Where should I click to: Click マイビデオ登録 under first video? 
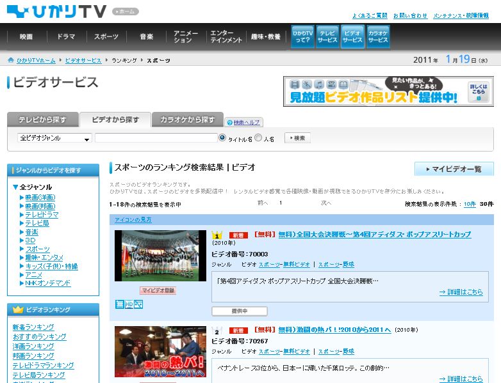coord(158,290)
